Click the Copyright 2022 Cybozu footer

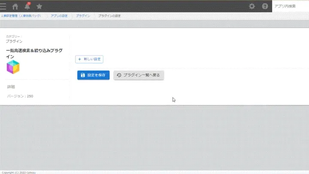[x=18, y=172]
